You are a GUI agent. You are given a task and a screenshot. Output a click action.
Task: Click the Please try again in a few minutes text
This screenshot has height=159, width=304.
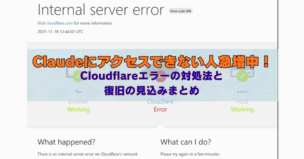click(190, 154)
